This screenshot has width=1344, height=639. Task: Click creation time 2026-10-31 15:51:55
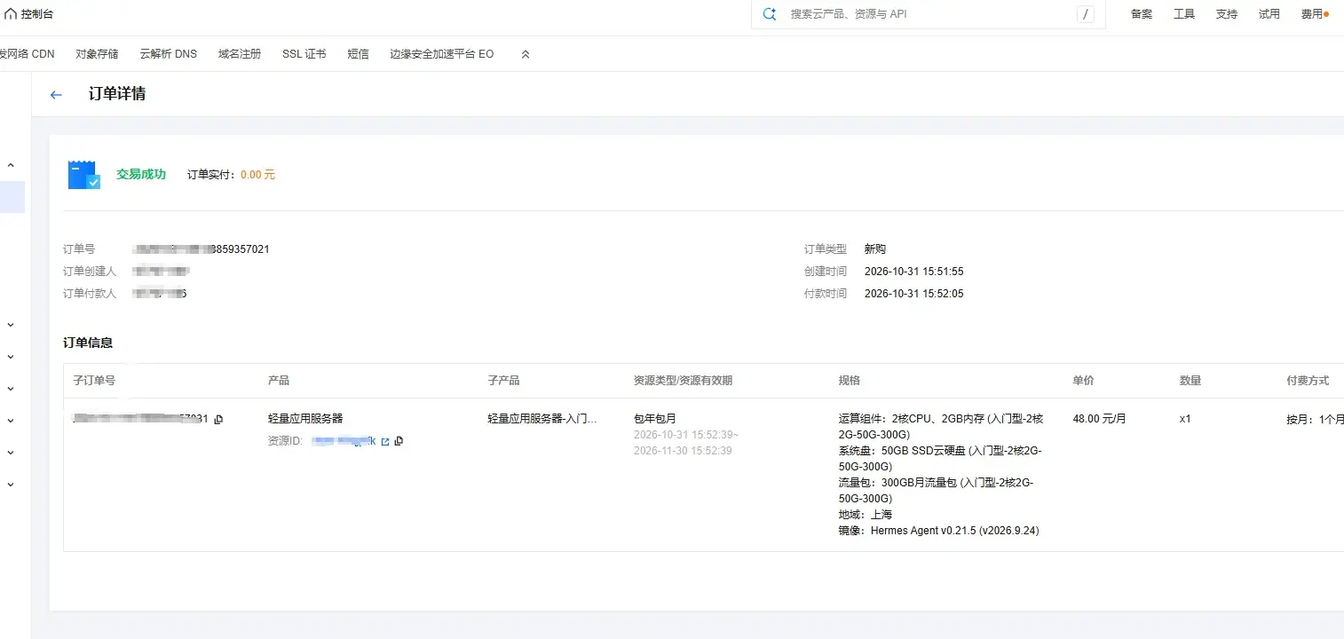pos(913,272)
